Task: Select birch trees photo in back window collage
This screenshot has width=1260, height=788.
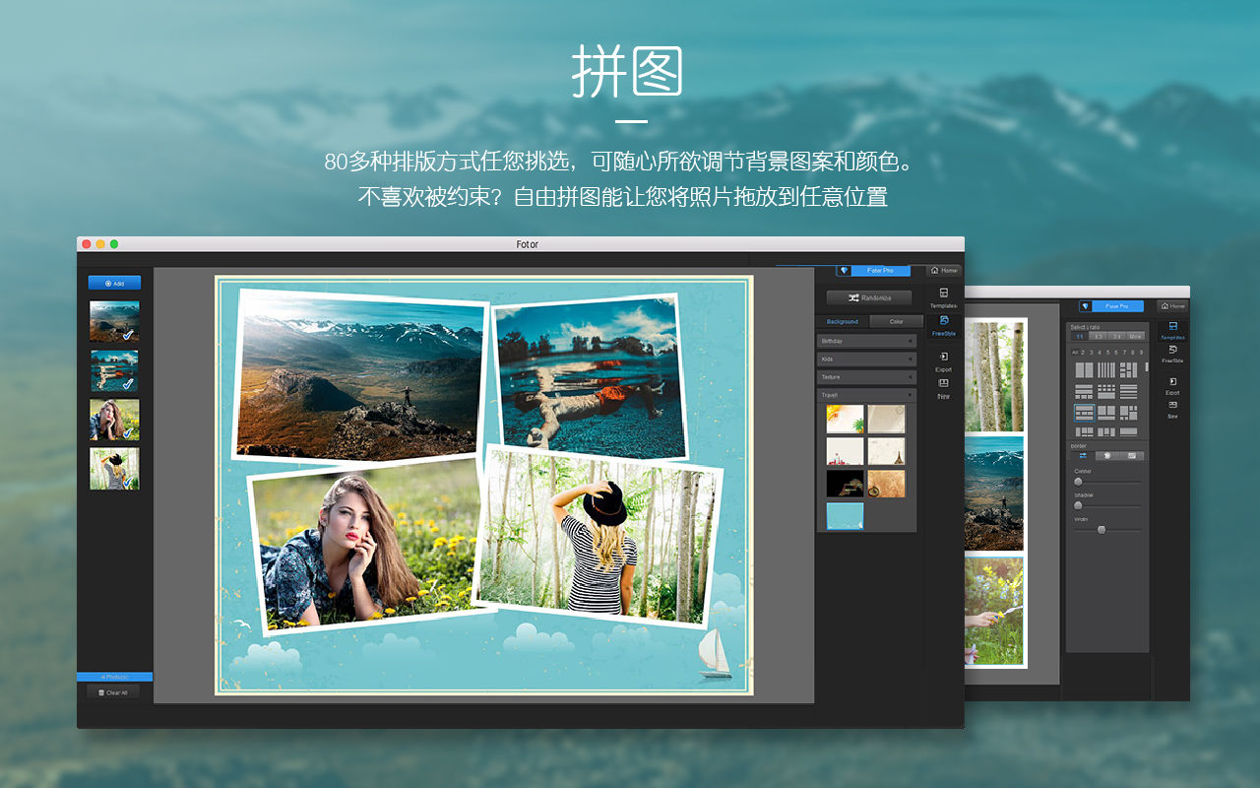Action: click(994, 376)
